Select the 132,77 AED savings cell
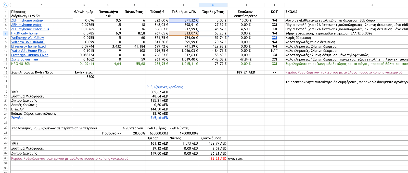 [213, 143]
